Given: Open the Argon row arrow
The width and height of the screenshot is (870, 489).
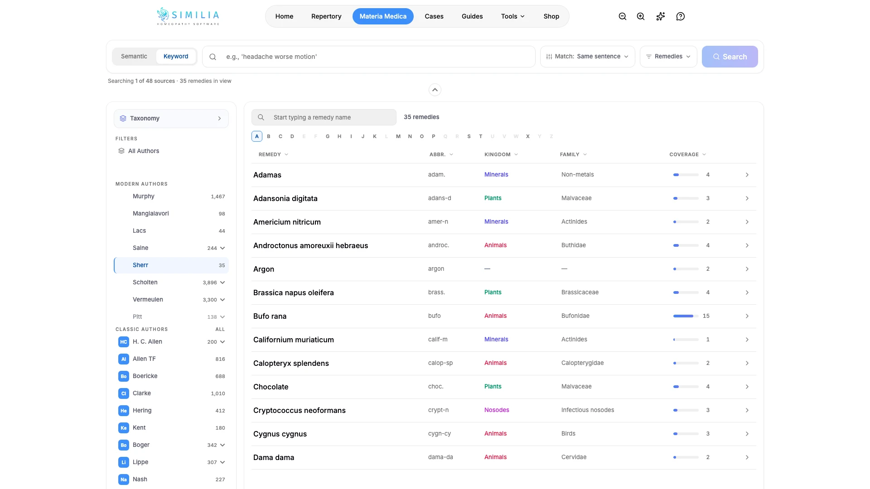Looking at the screenshot, I should point(747,269).
